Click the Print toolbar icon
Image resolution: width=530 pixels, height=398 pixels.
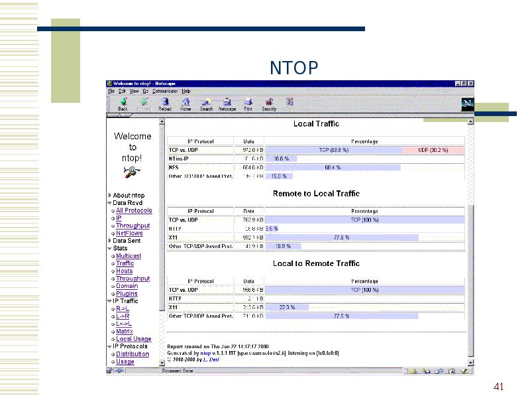click(x=248, y=103)
